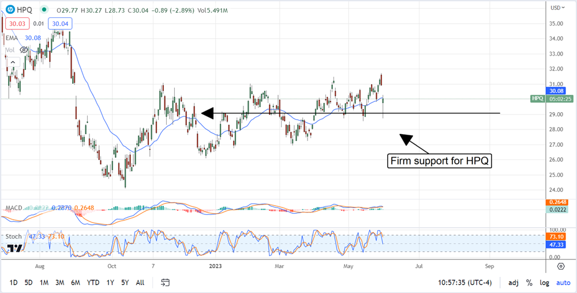577x293 pixels.
Task: Click the 2023 label on time axis
Action: tap(214, 266)
